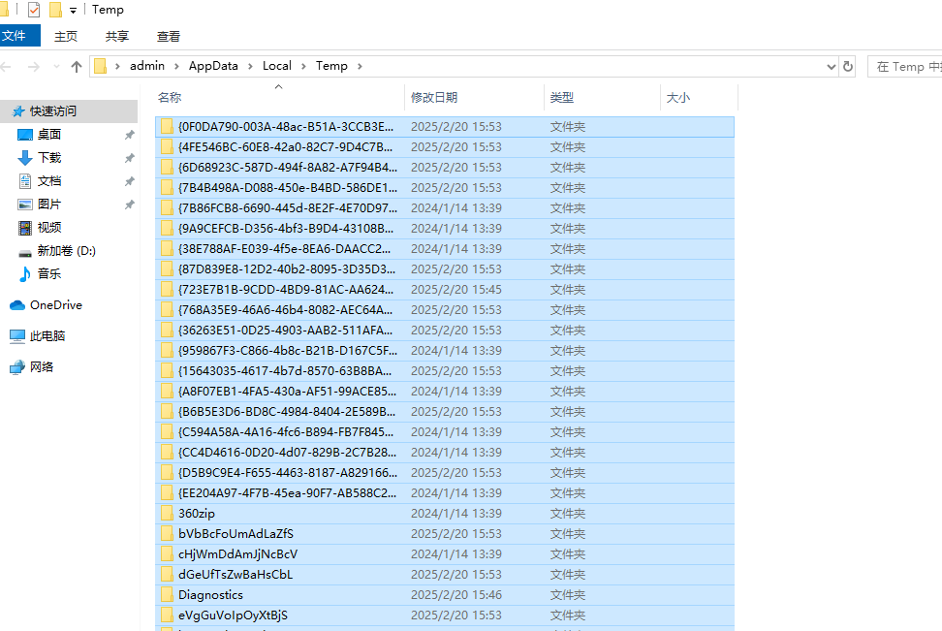Expand the chevron after AppData breadcrumb
Screen dimensions: 942x631
[x=250, y=66]
